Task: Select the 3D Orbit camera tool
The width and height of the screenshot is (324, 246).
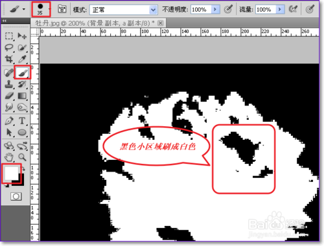Action: (x=22, y=146)
